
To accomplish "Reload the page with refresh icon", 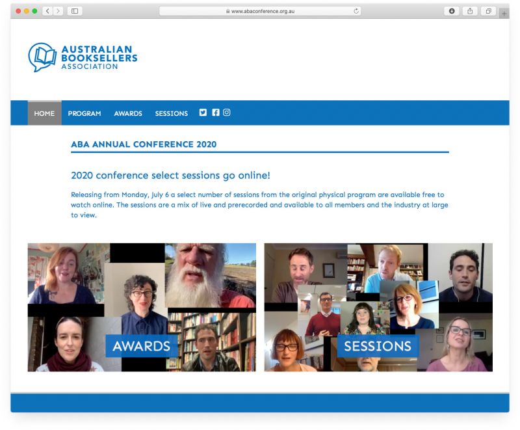I will (x=356, y=11).
